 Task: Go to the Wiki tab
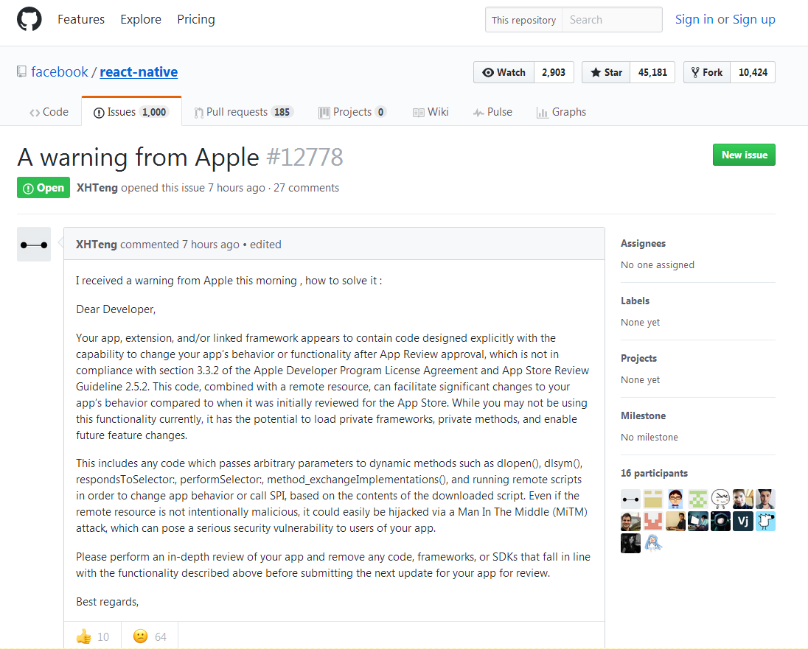point(431,112)
